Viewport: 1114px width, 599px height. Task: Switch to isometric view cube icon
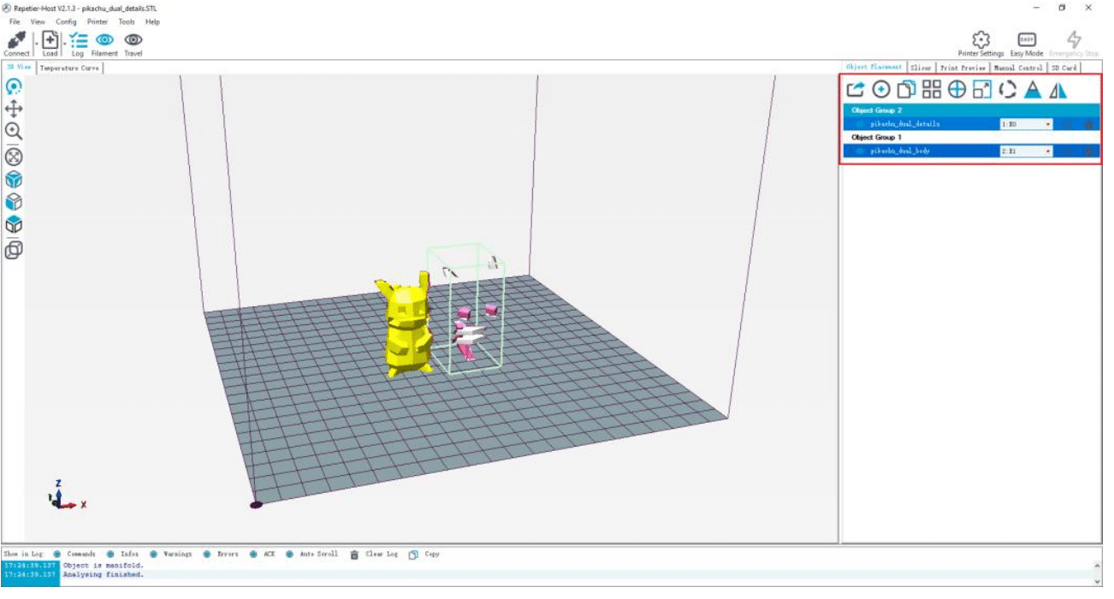[14, 180]
